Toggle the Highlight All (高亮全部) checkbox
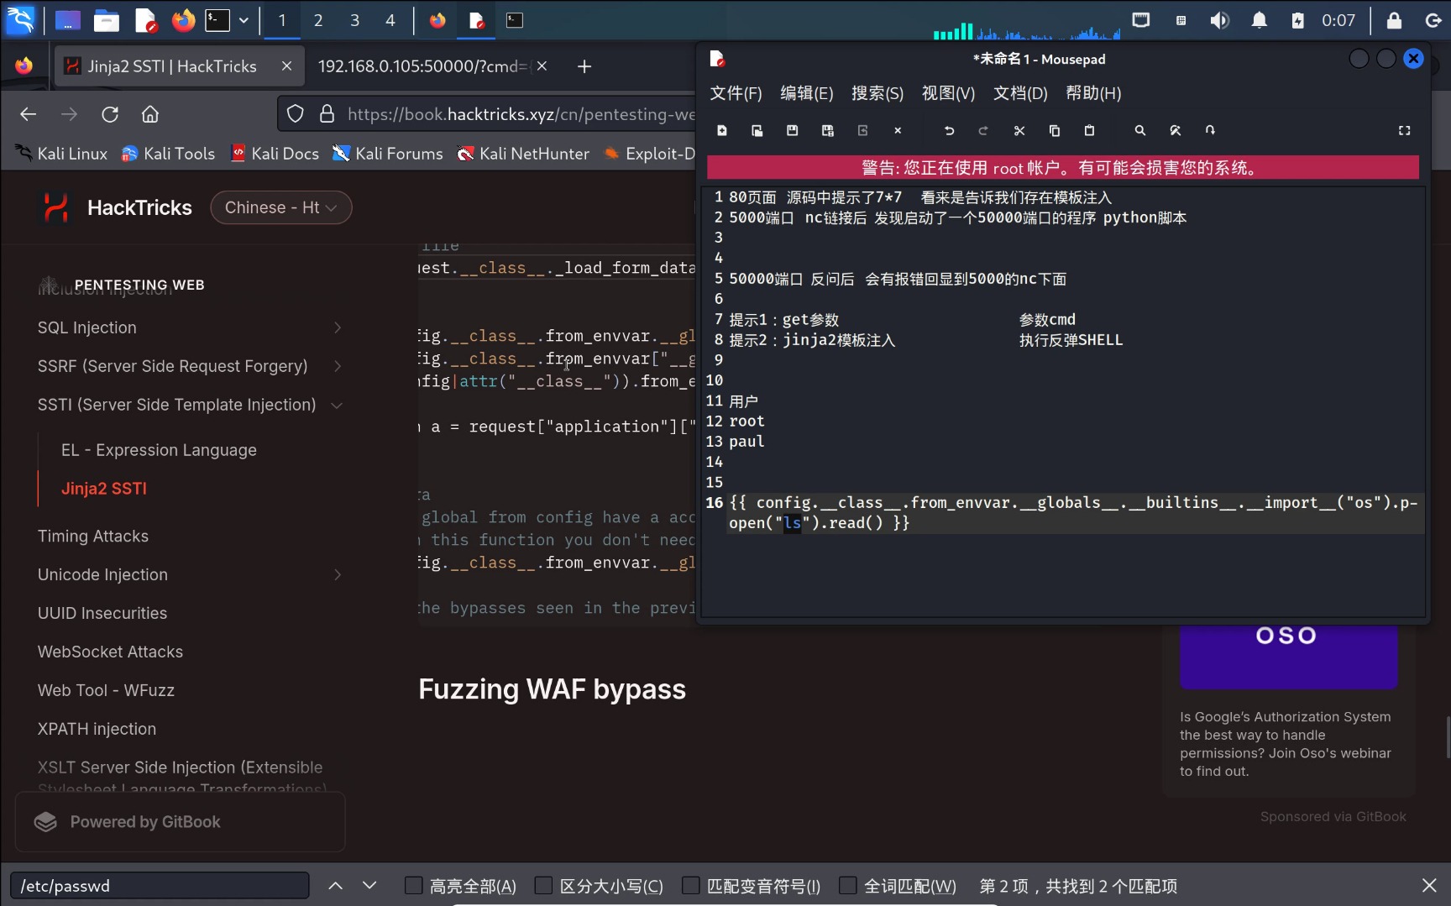 pyautogui.click(x=413, y=885)
